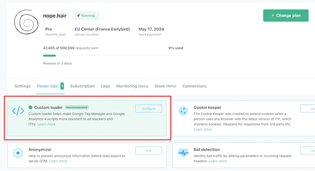The width and height of the screenshot is (315, 171).
Task: Click the Custom loader title
Action: pos(49,107)
